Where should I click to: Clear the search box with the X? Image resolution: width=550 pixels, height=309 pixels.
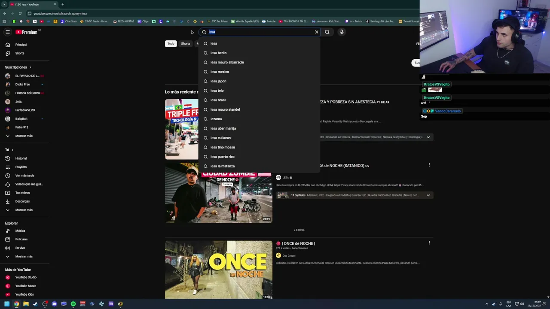[x=317, y=32]
